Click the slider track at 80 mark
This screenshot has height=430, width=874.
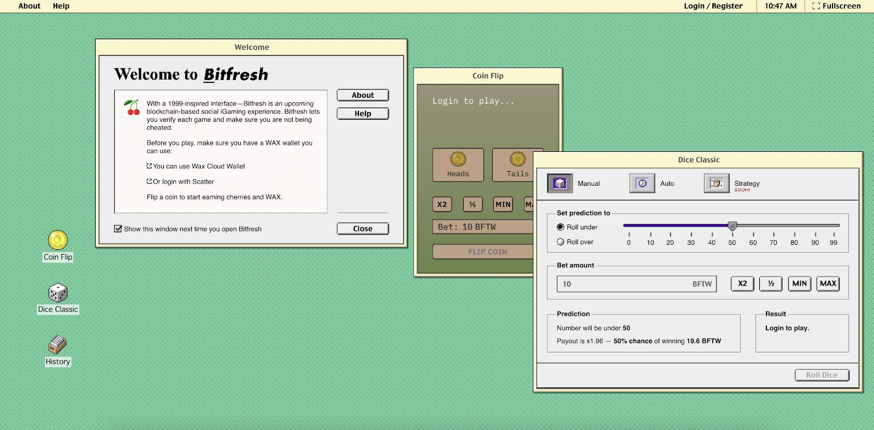794,225
